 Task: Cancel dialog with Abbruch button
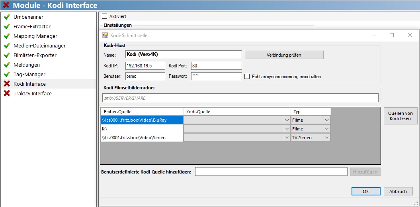tap(398, 191)
